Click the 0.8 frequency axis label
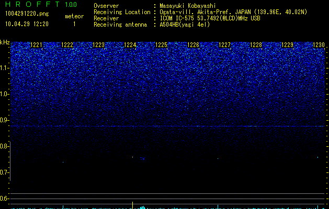 4,146
